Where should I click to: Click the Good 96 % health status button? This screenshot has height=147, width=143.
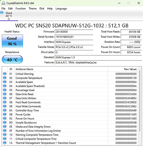12,41
